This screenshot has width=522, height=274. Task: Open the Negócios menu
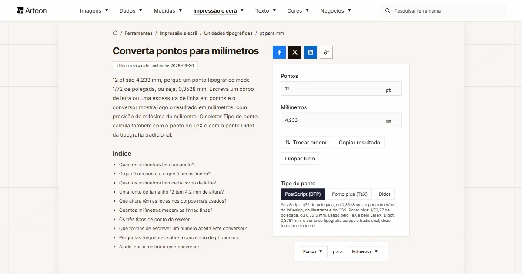(335, 11)
